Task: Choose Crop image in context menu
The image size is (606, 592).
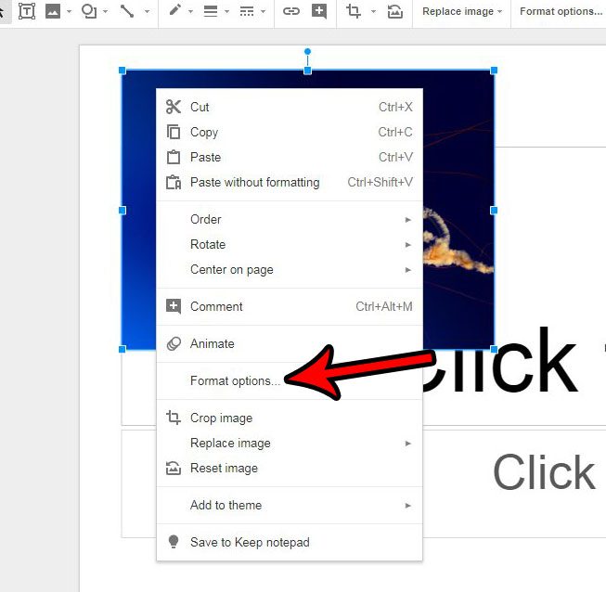Action: point(290,418)
